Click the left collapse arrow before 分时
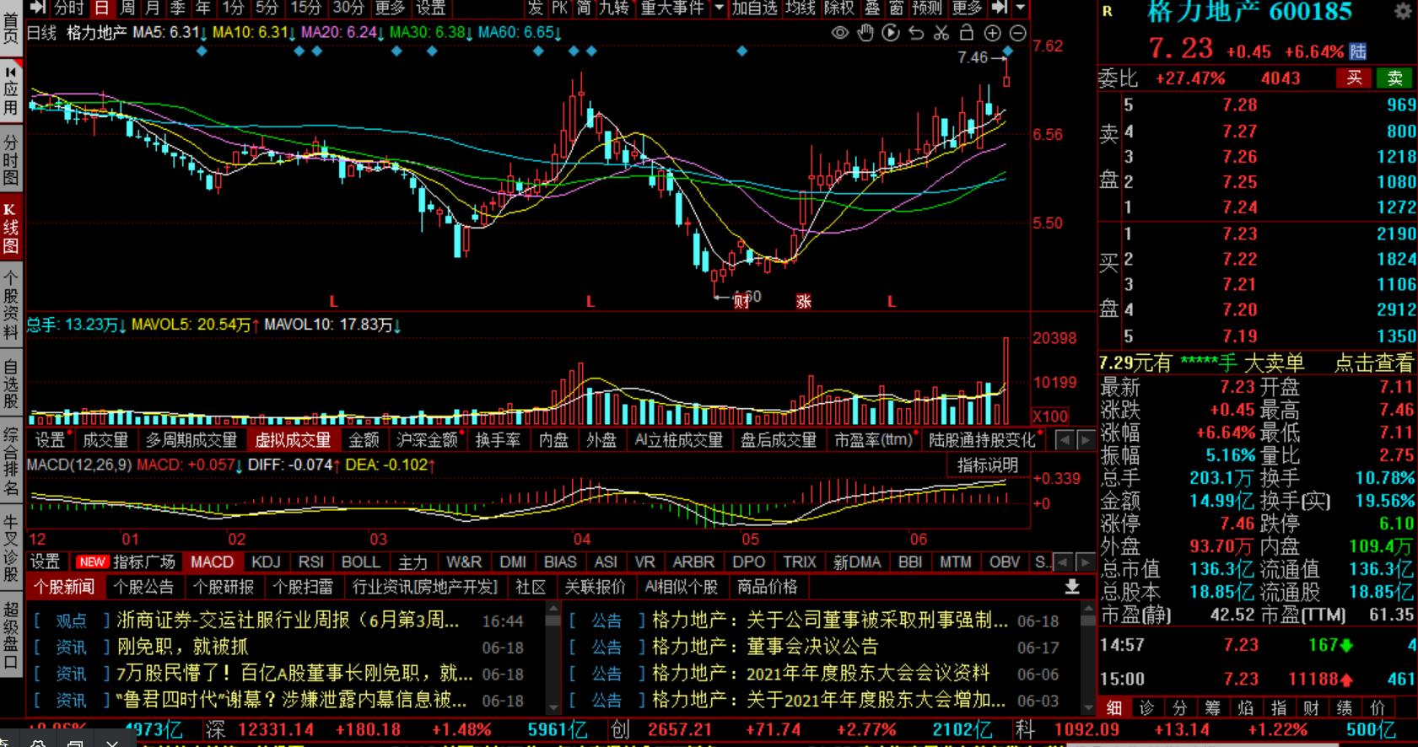This screenshot has height=747, width=1418. pos(38,8)
